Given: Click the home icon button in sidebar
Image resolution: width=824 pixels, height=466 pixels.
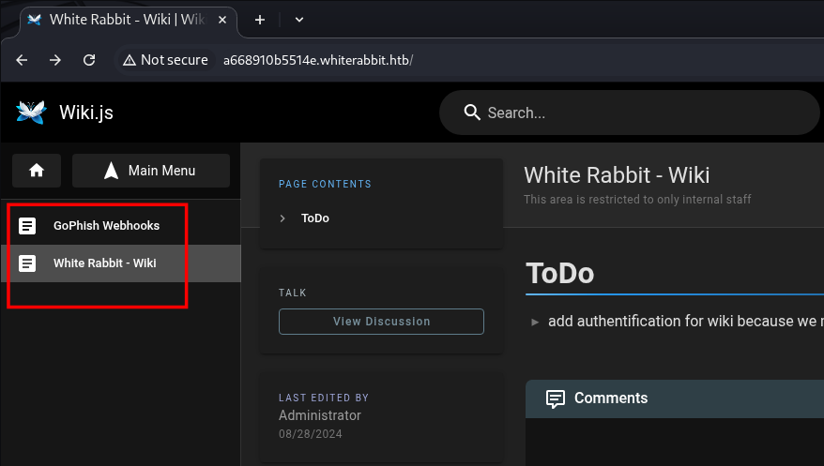Looking at the screenshot, I should pos(37,171).
